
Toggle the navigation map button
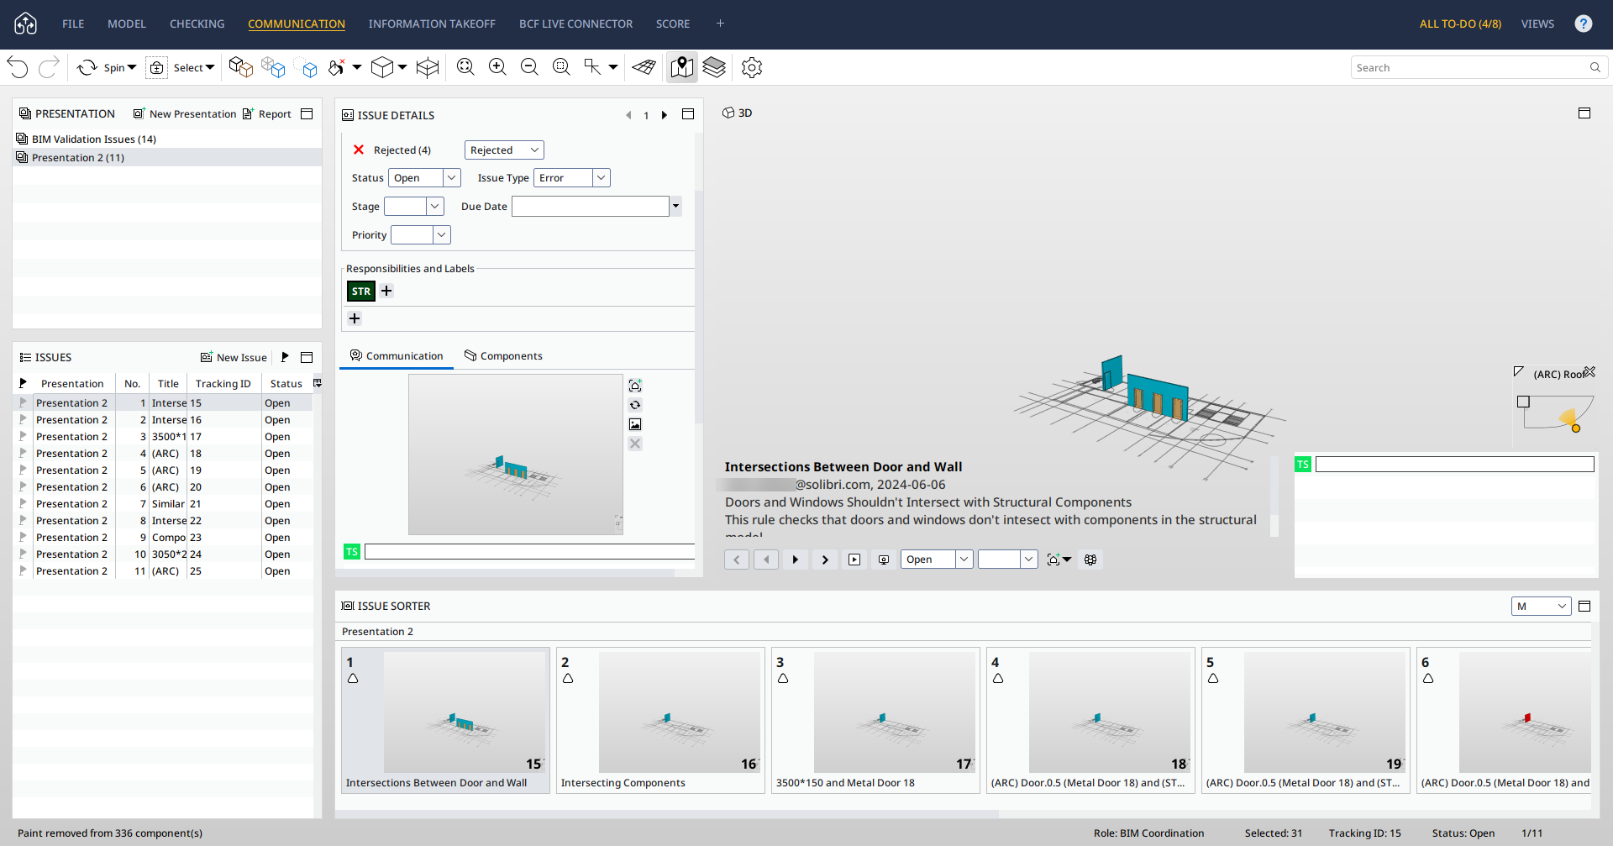pyautogui.click(x=682, y=67)
